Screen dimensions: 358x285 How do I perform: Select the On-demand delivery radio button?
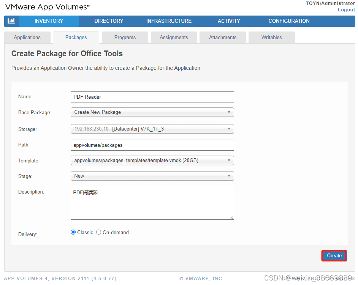coord(99,232)
